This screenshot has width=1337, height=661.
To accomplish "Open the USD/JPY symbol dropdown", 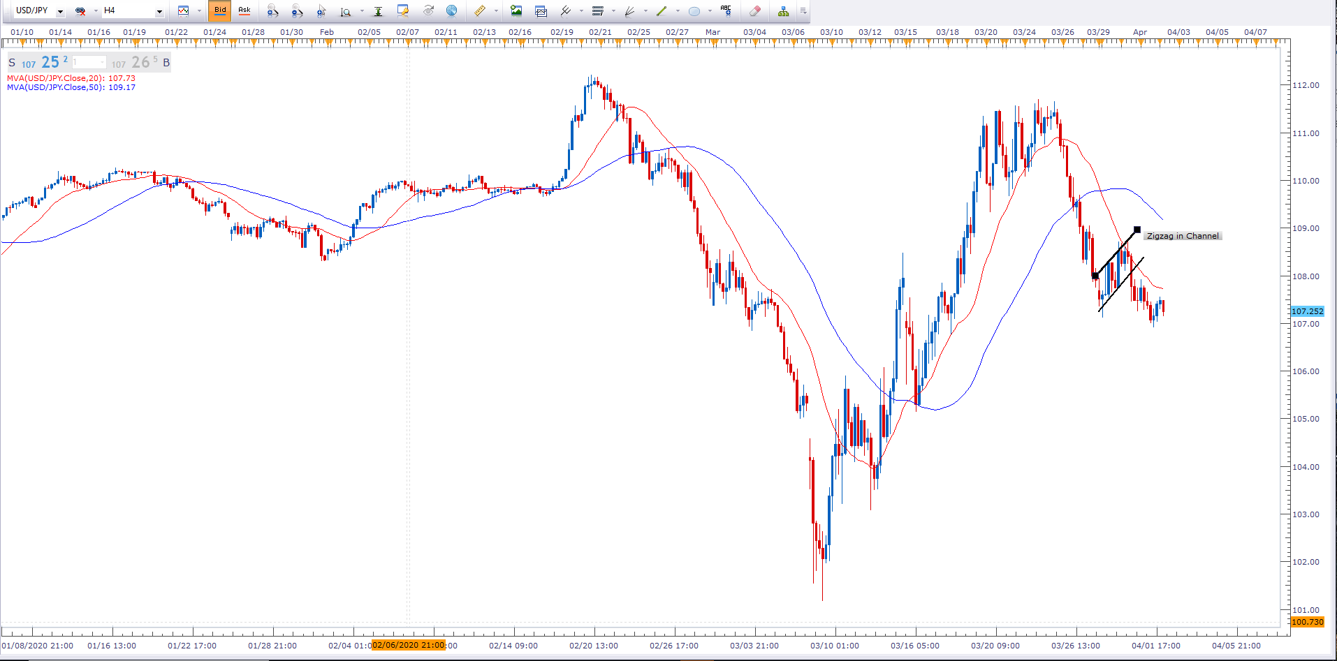I will [x=60, y=11].
